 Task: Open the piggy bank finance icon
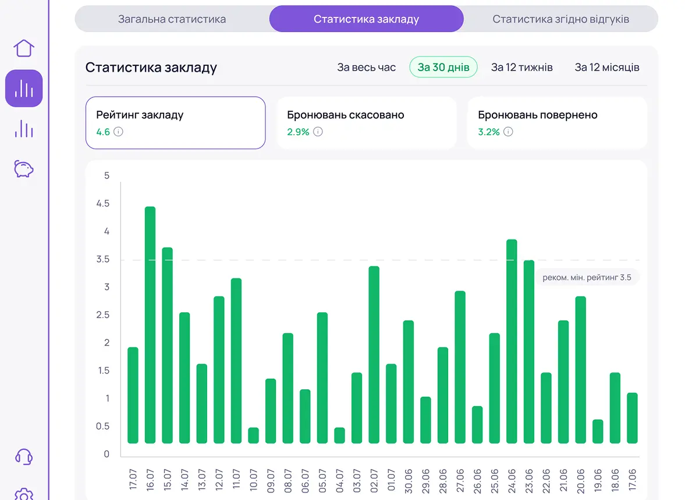(x=24, y=169)
